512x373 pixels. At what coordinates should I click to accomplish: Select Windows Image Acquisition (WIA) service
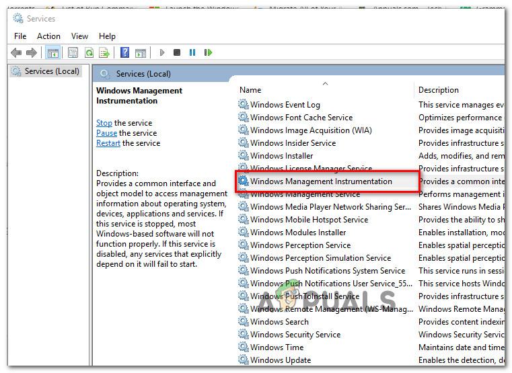click(x=305, y=130)
